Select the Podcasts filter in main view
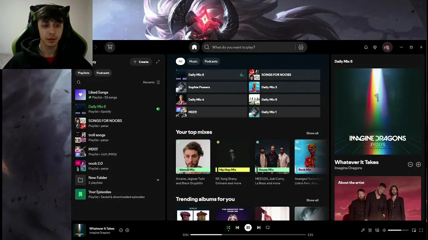Image resolution: width=428 pixels, height=240 pixels. pos(211,61)
